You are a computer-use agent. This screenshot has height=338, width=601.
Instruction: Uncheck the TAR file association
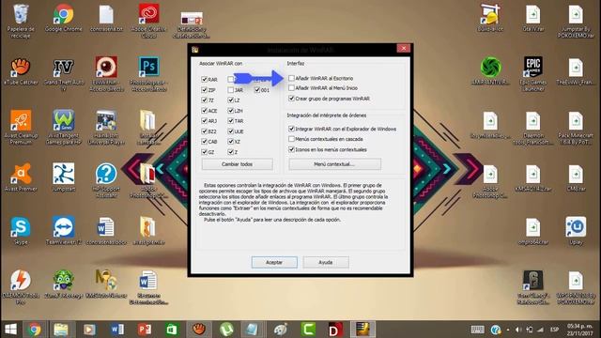230,121
